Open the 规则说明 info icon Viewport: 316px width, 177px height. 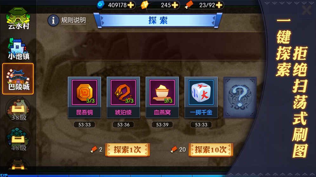click(53, 20)
